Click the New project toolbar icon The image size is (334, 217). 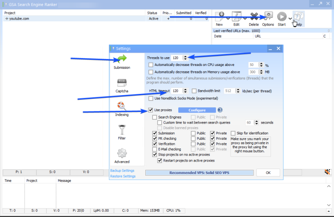click(x=220, y=17)
